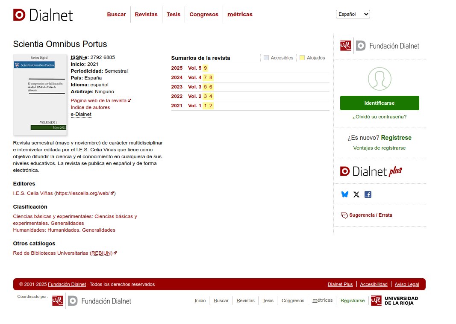This screenshot has width=456, height=324.
Task: Open issue 3 of Vol. 2
Action: tap(205, 96)
